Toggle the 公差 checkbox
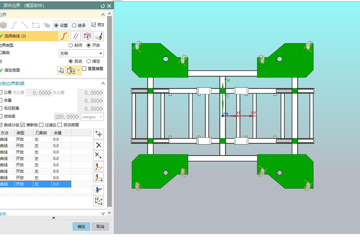360x243 pixels. coord(1,92)
